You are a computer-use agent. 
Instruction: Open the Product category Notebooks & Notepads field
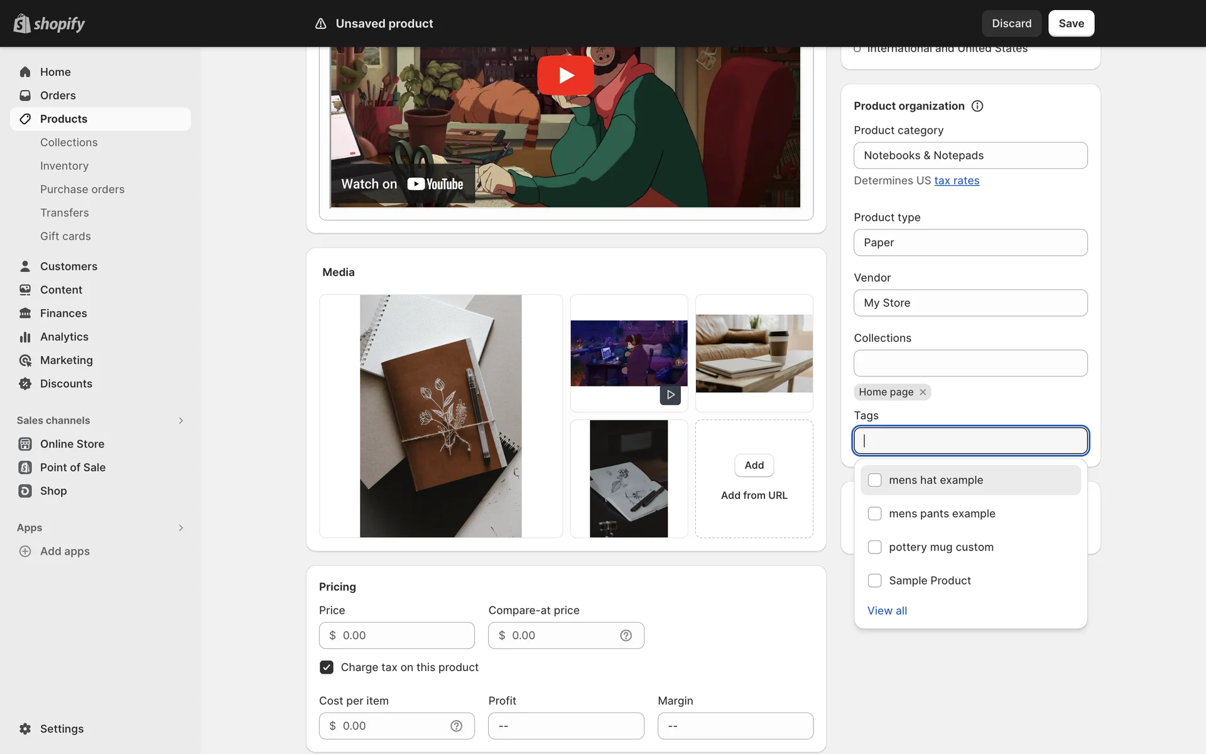pos(970,155)
